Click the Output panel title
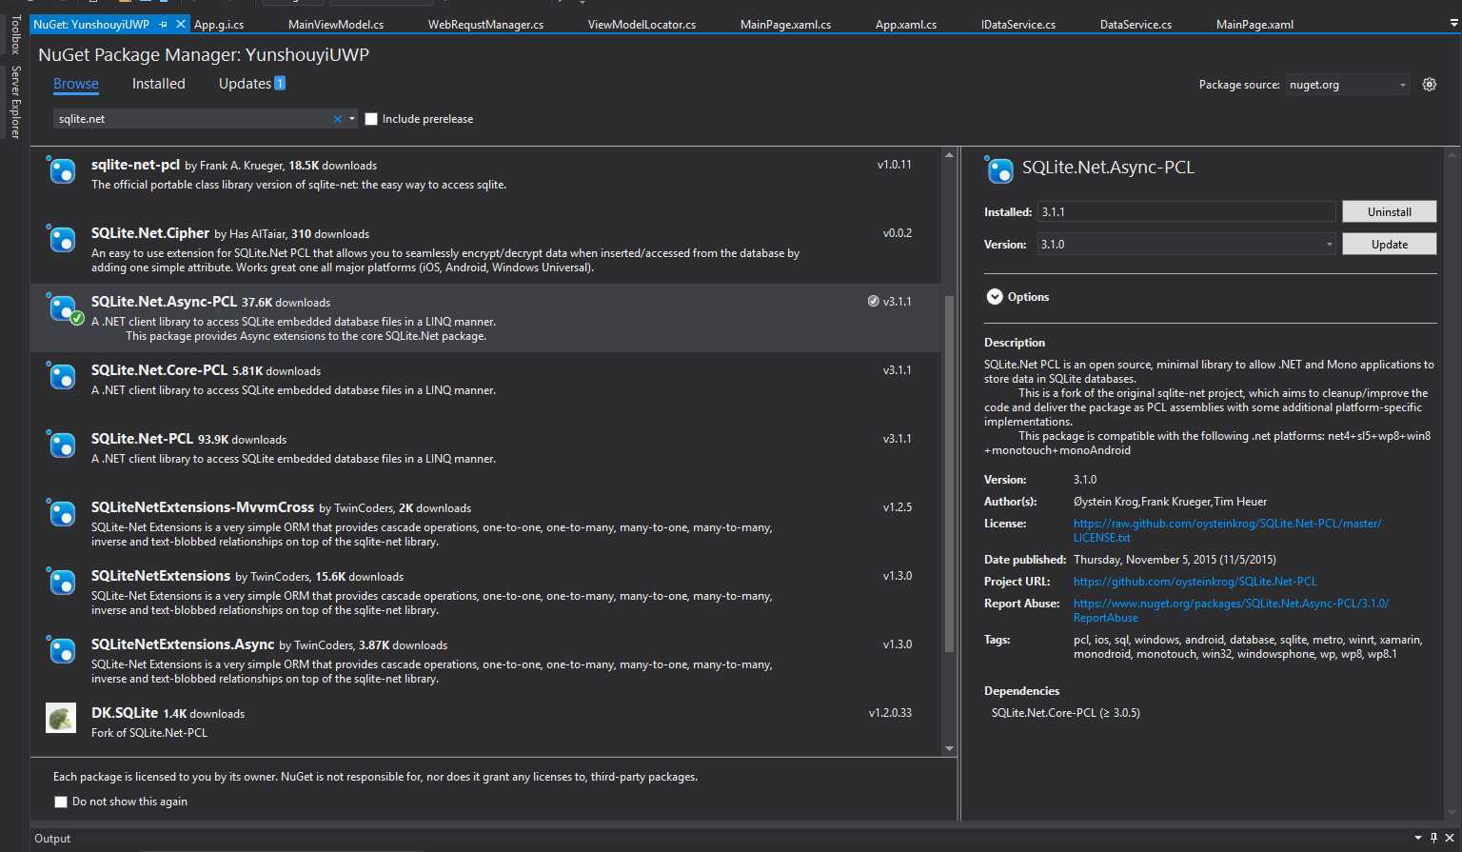This screenshot has height=852, width=1462. click(x=52, y=839)
